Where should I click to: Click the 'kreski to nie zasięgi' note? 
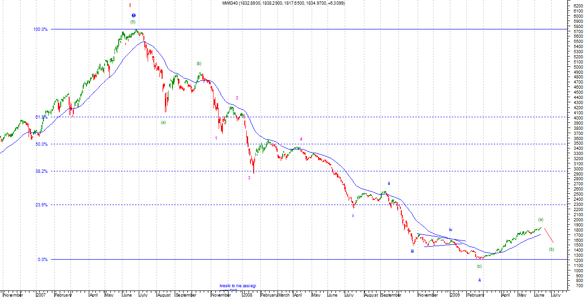click(x=238, y=285)
